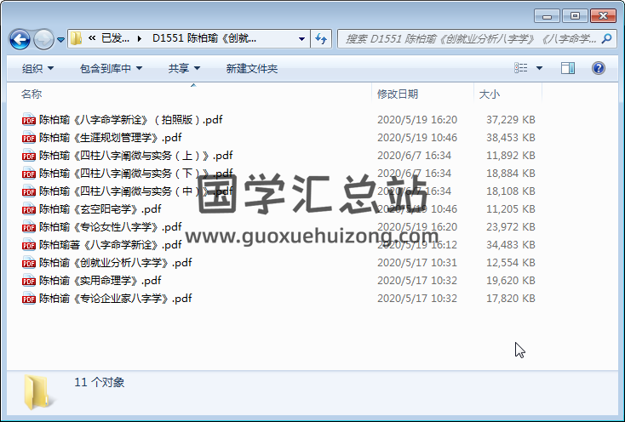
Task: Open address bar history dropdown arrow
Action: pyautogui.click(x=301, y=39)
